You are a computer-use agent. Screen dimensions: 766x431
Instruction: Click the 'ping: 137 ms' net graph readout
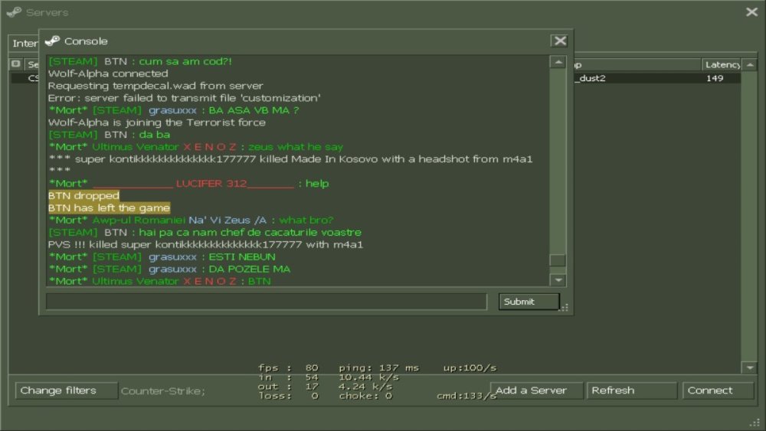(x=378, y=368)
